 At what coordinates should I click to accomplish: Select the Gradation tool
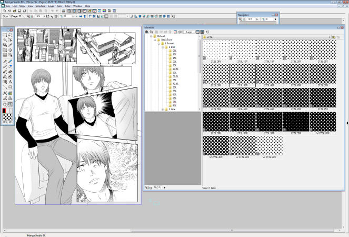coord(5,82)
